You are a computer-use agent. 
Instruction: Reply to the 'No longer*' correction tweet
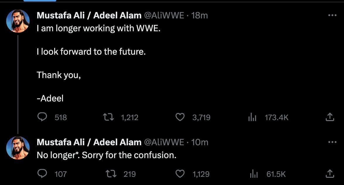(x=42, y=174)
